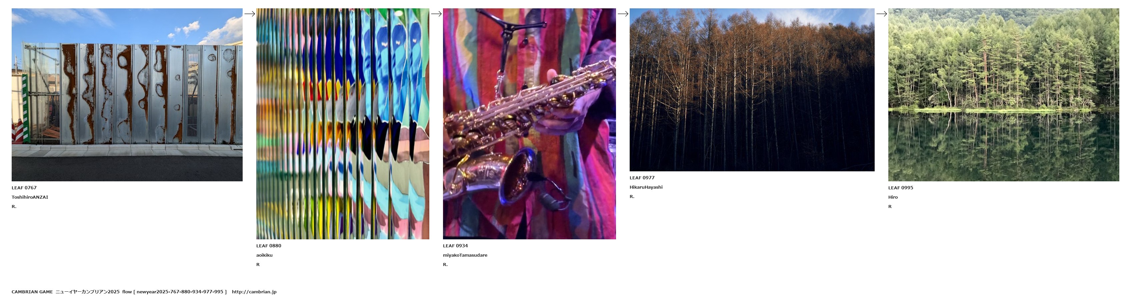Screen dimensions: 1131x300
Task: Select author name ToshihiroANZAI
Action: click(30, 197)
